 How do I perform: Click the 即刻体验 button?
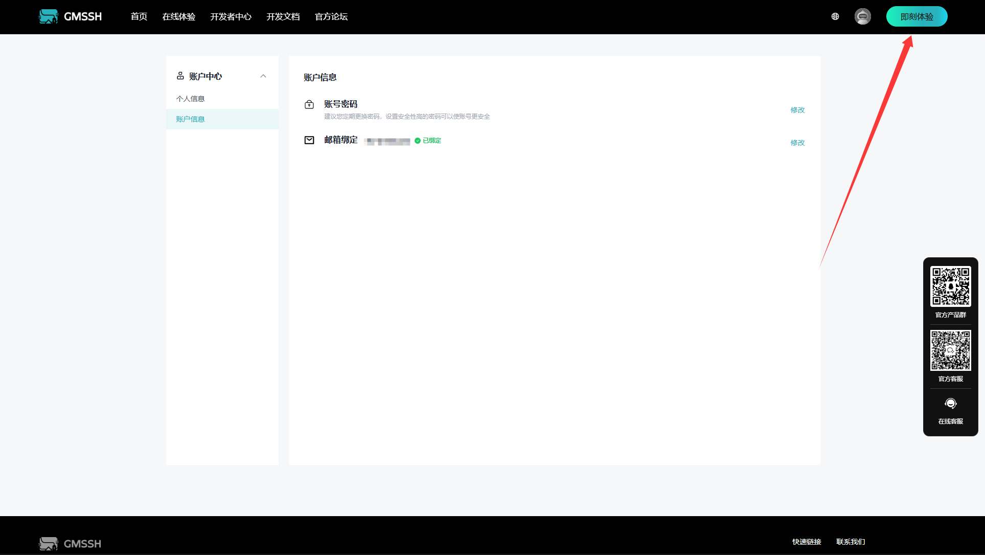[917, 16]
